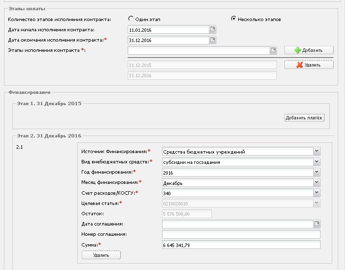Open Год финансирования dropdown

(x=317, y=172)
